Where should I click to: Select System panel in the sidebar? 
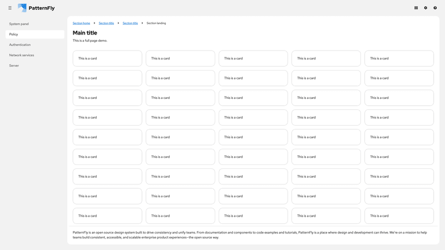pos(19,24)
